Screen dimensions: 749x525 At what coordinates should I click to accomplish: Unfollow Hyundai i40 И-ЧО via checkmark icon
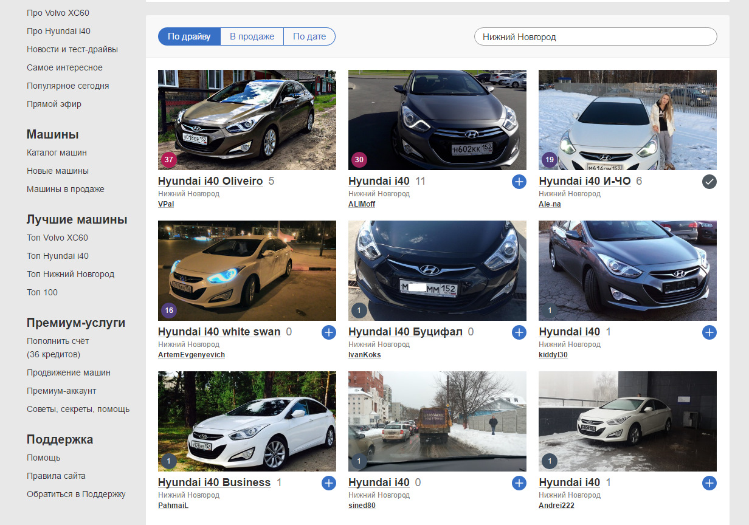(709, 182)
